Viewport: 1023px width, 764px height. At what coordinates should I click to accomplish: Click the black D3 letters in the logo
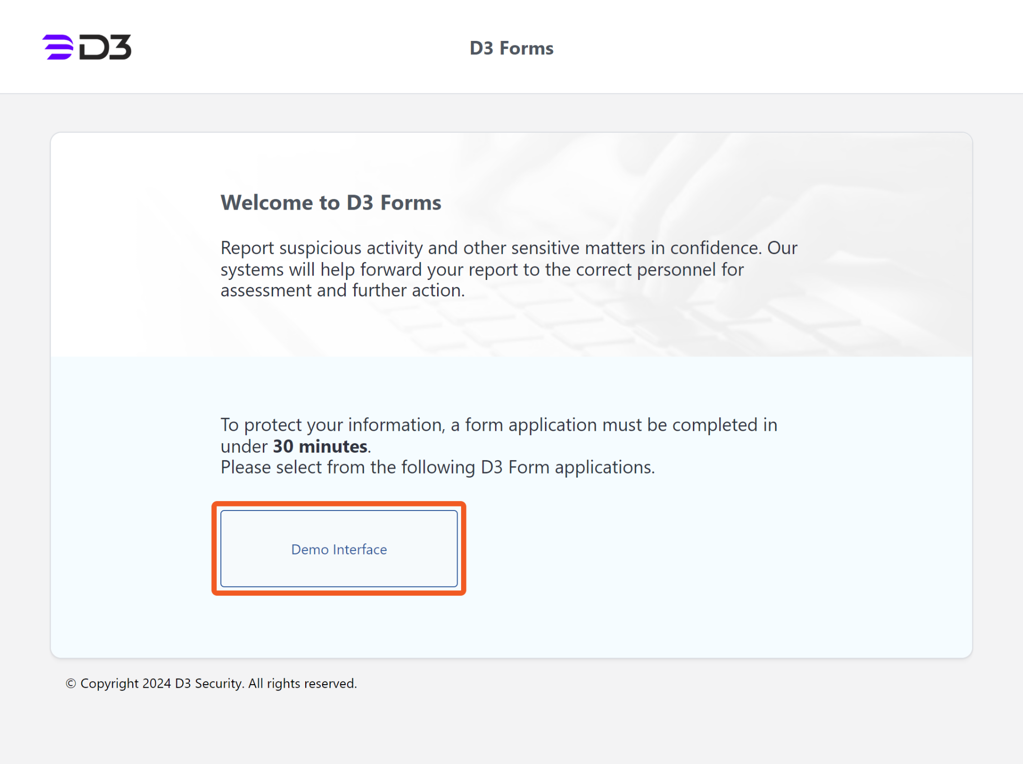tap(105, 48)
